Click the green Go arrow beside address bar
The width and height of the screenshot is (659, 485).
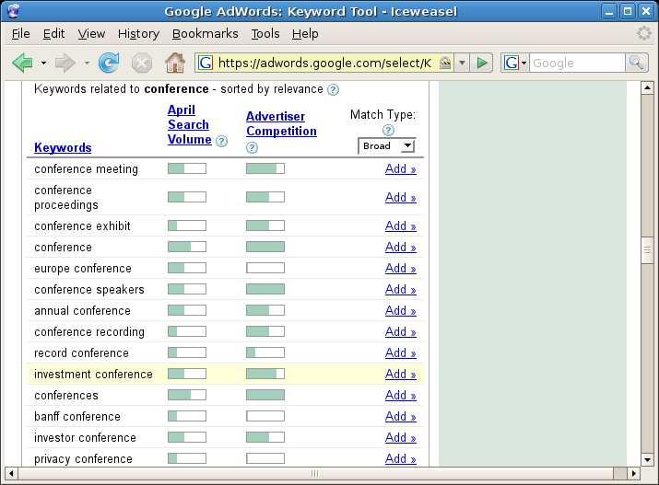[482, 63]
